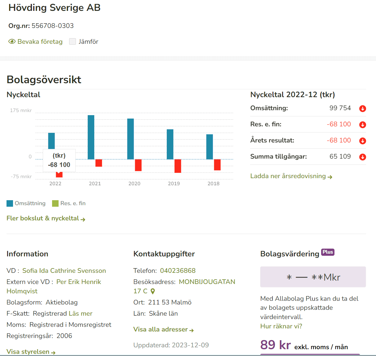Click Uppdaterad: 2023-12-09 text
Image resolution: width=376 pixels, height=356 pixels.
click(171, 345)
